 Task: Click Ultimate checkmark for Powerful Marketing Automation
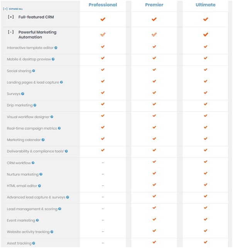click(206, 34)
